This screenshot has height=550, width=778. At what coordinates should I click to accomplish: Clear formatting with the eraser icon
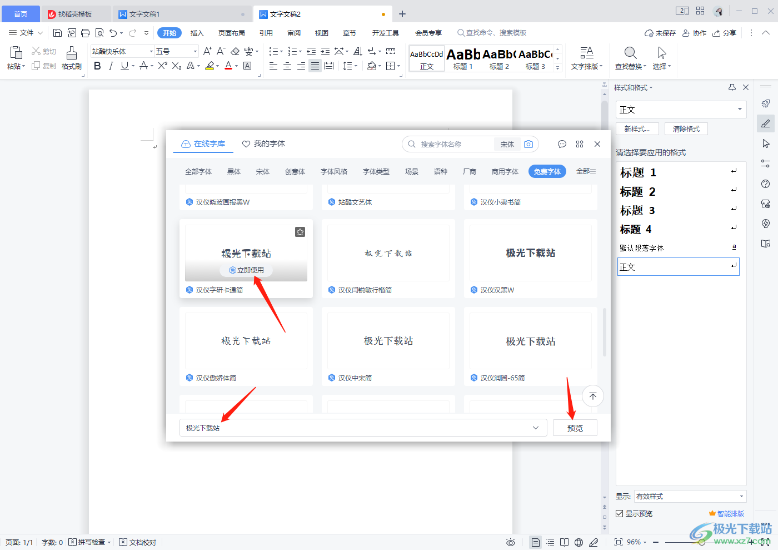[235, 51]
